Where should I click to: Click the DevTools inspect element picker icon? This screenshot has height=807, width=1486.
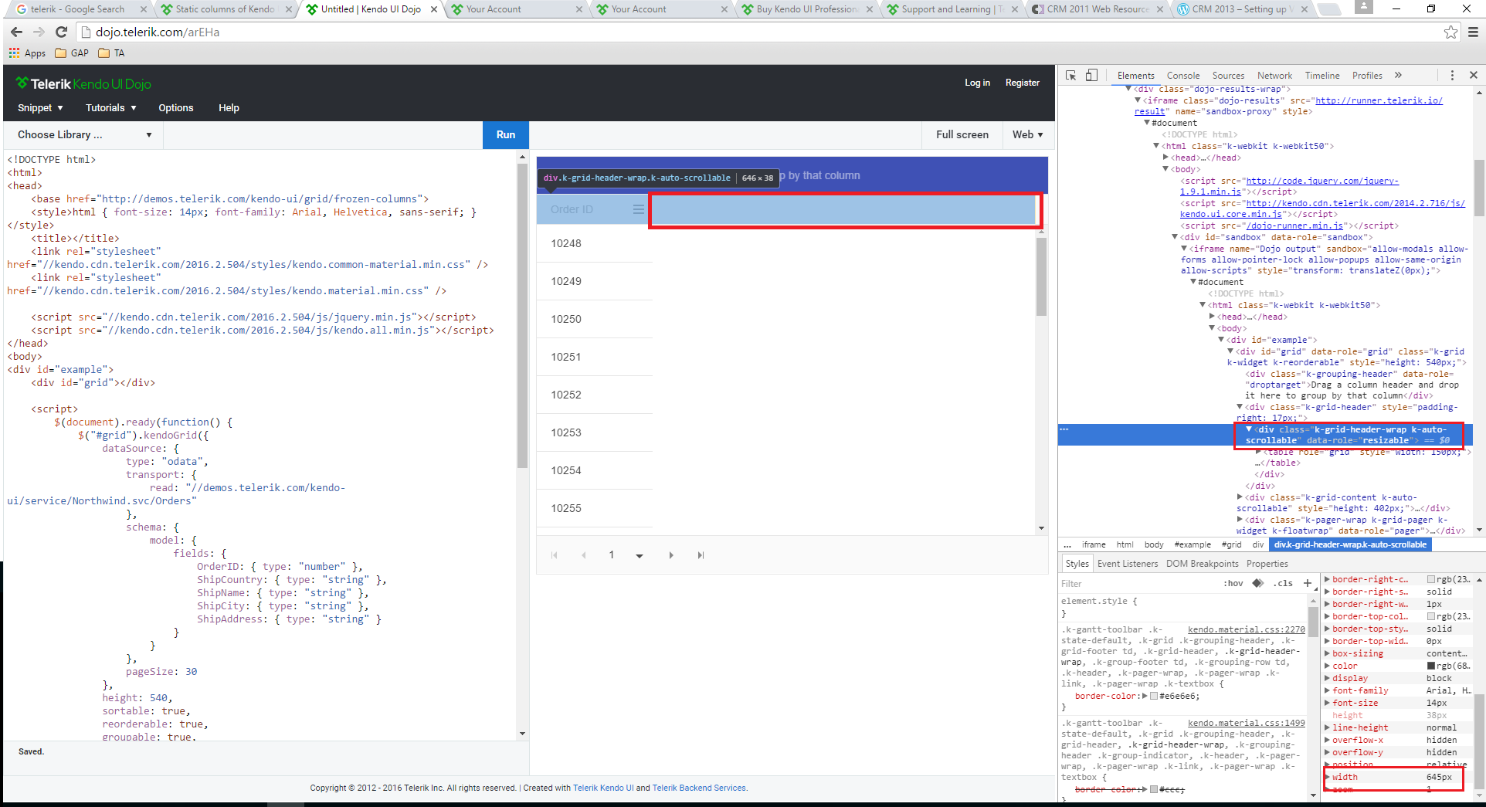point(1070,76)
